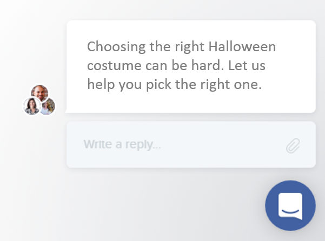The height and width of the screenshot is (241, 325).
Task: Open the blue chat launcher button
Action: pyautogui.click(x=290, y=205)
